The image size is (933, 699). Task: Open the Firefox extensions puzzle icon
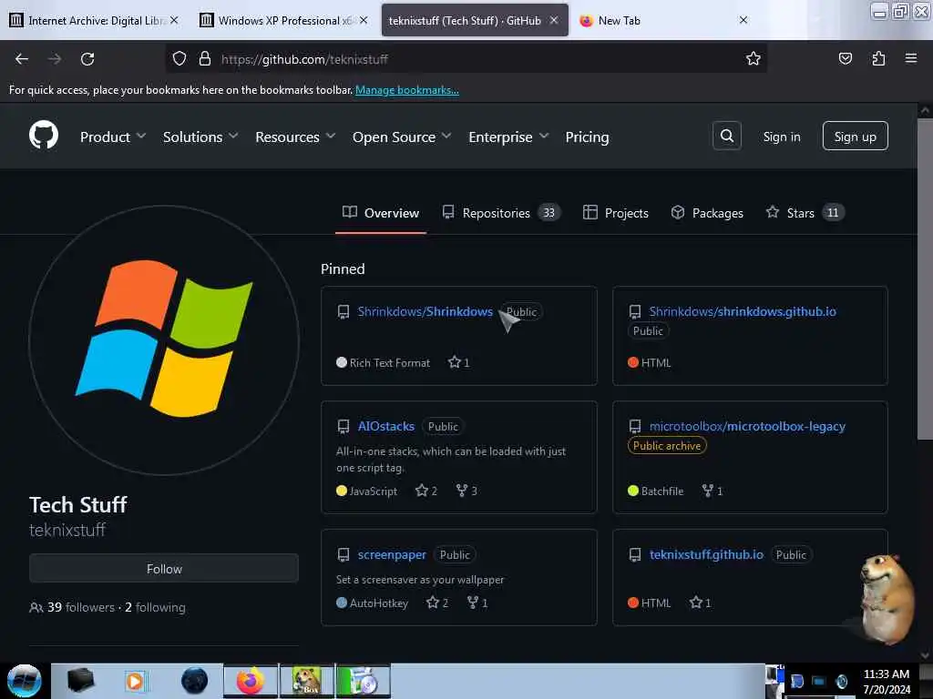click(x=878, y=58)
